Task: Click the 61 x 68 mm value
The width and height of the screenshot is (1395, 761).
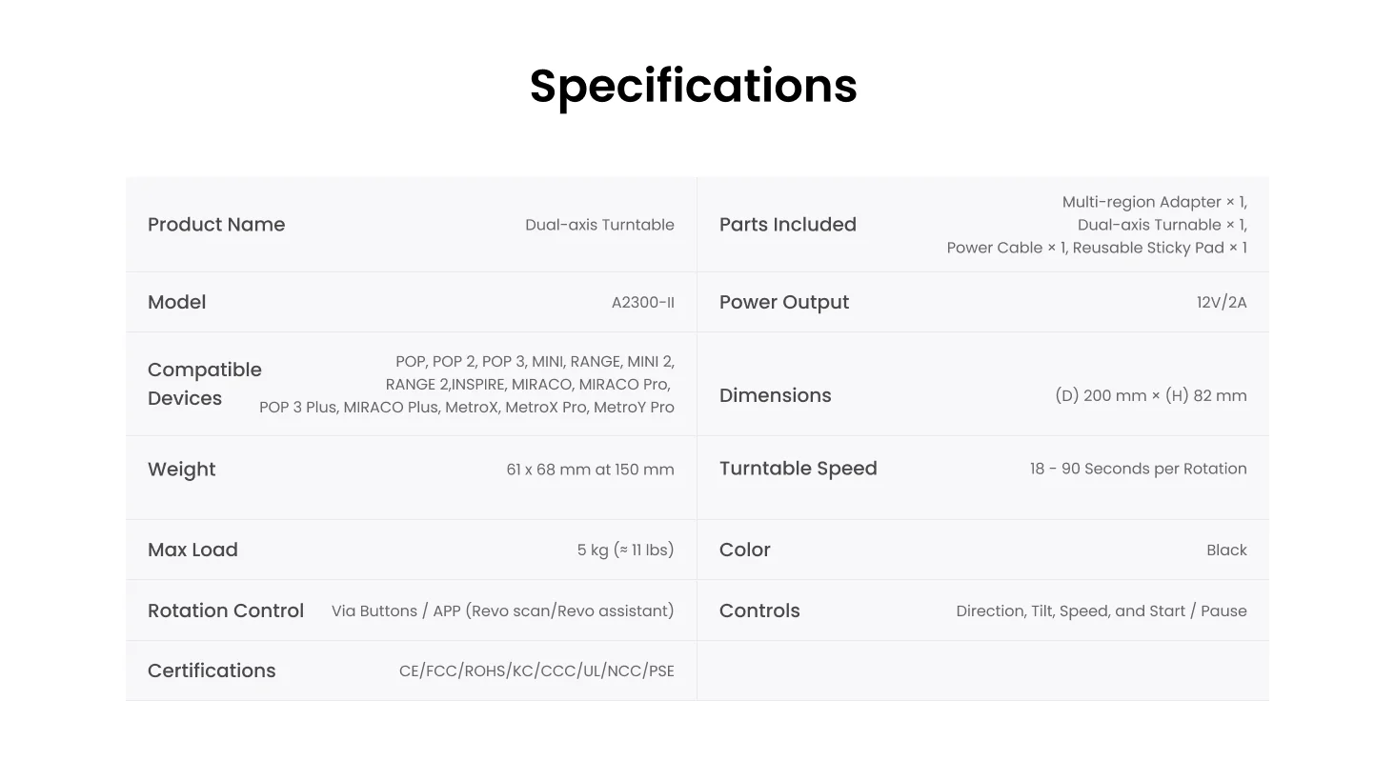Action: (x=590, y=470)
